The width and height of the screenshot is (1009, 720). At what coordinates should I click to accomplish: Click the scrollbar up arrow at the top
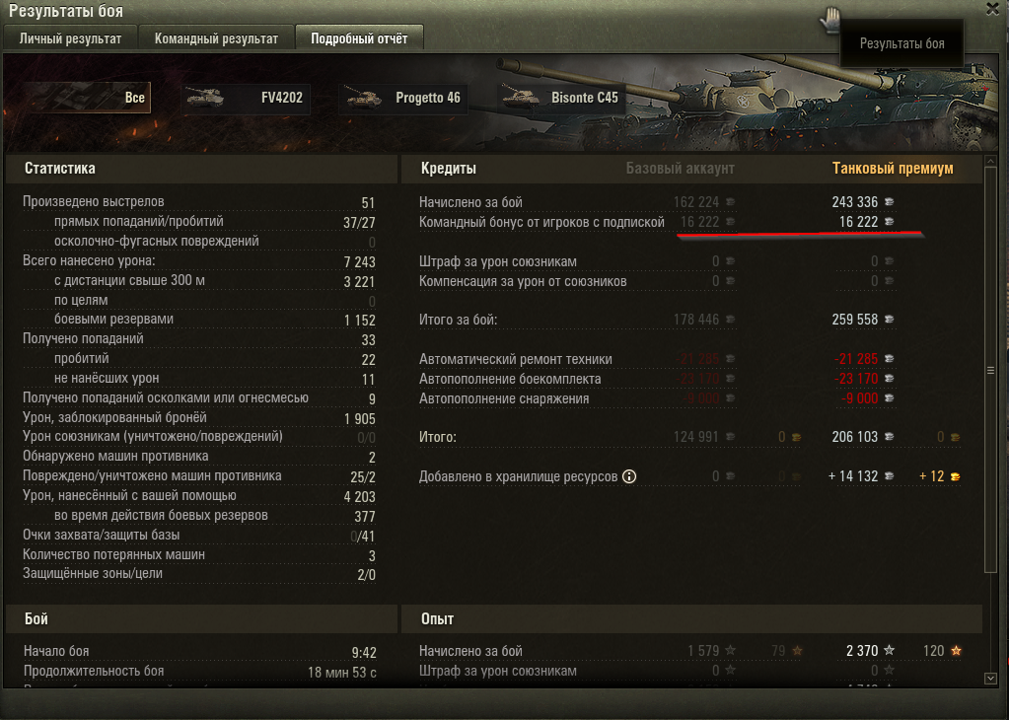tap(990, 161)
